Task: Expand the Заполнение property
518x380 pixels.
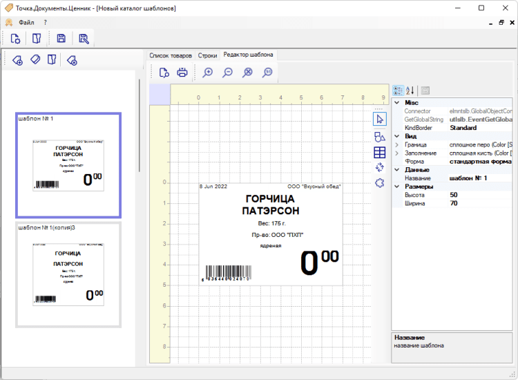Action: tap(396, 153)
